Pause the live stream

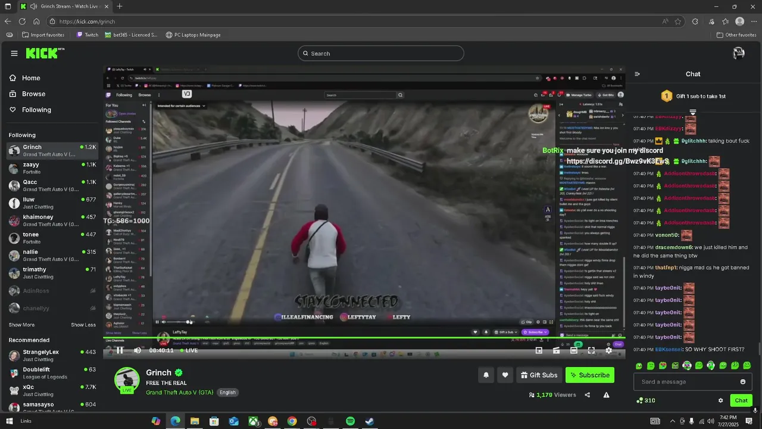[x=120, y=350]
